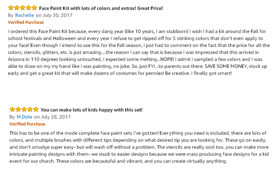Click first star of M.Dole's review rating
276x173 pixels.
pos(12,109)
